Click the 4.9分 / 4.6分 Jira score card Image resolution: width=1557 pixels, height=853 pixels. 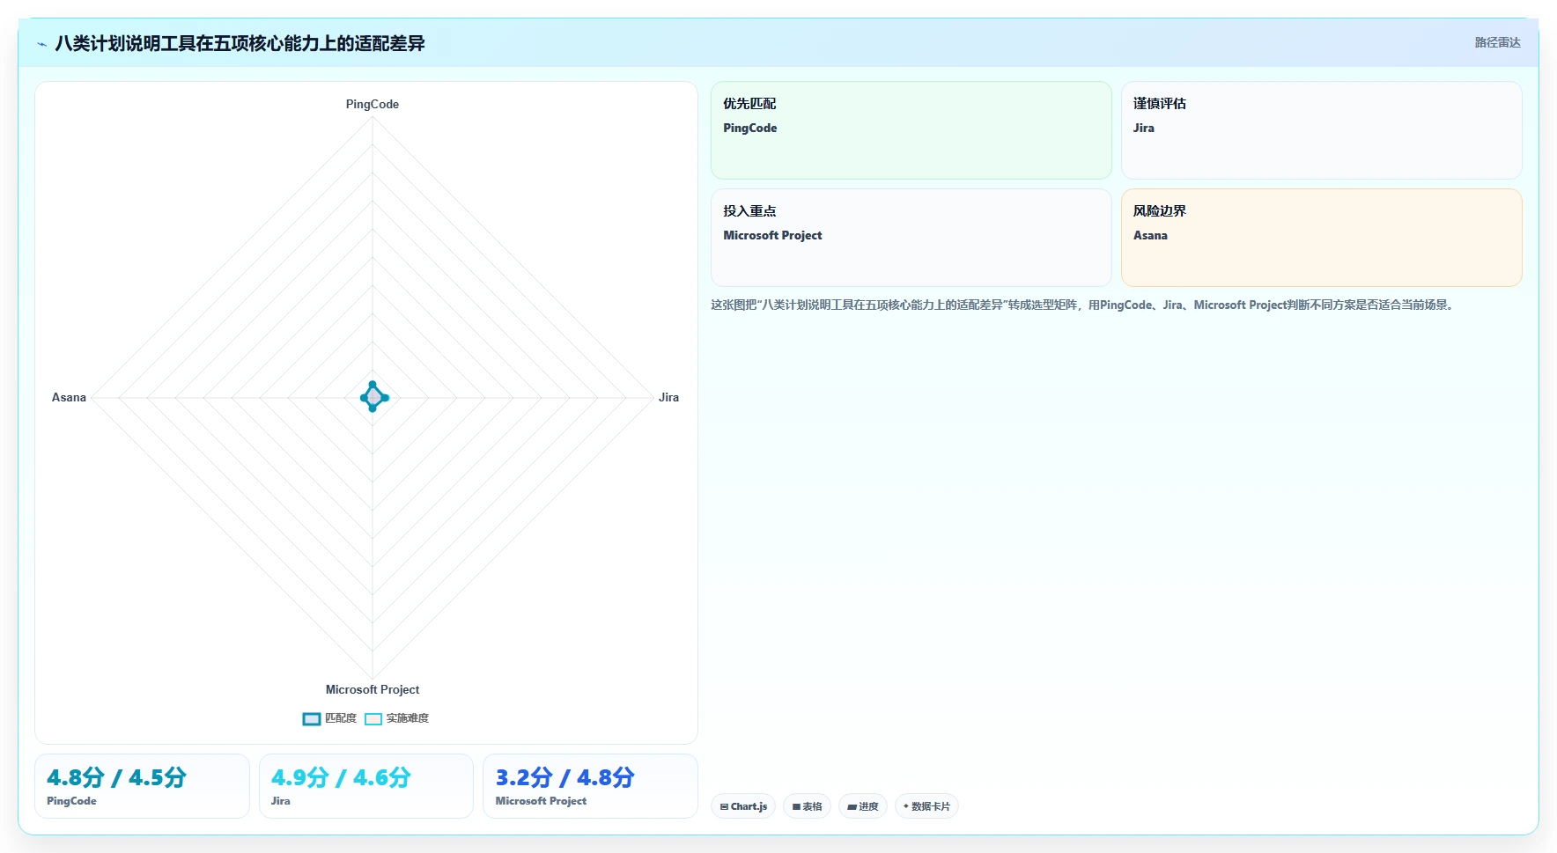366,786
